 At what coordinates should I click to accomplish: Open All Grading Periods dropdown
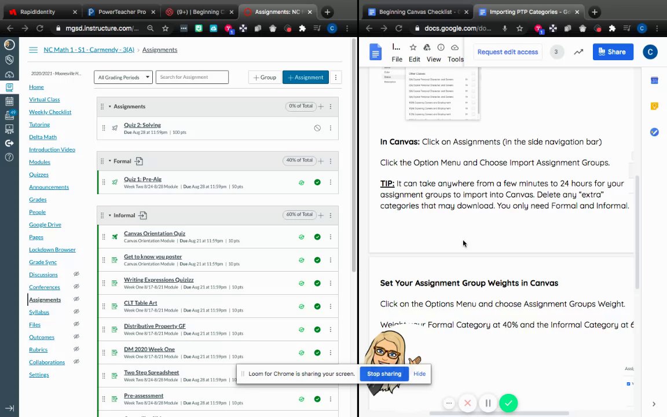point(123,78)
